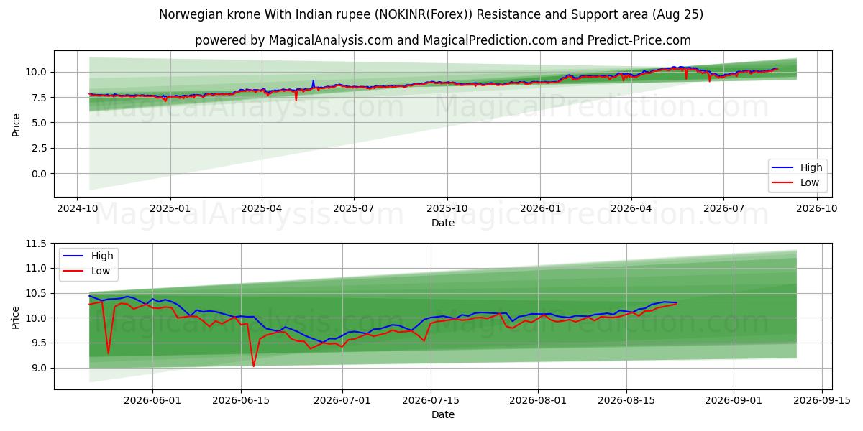Click the '2025-10' tick label on the top chart

tap(447, 208)
